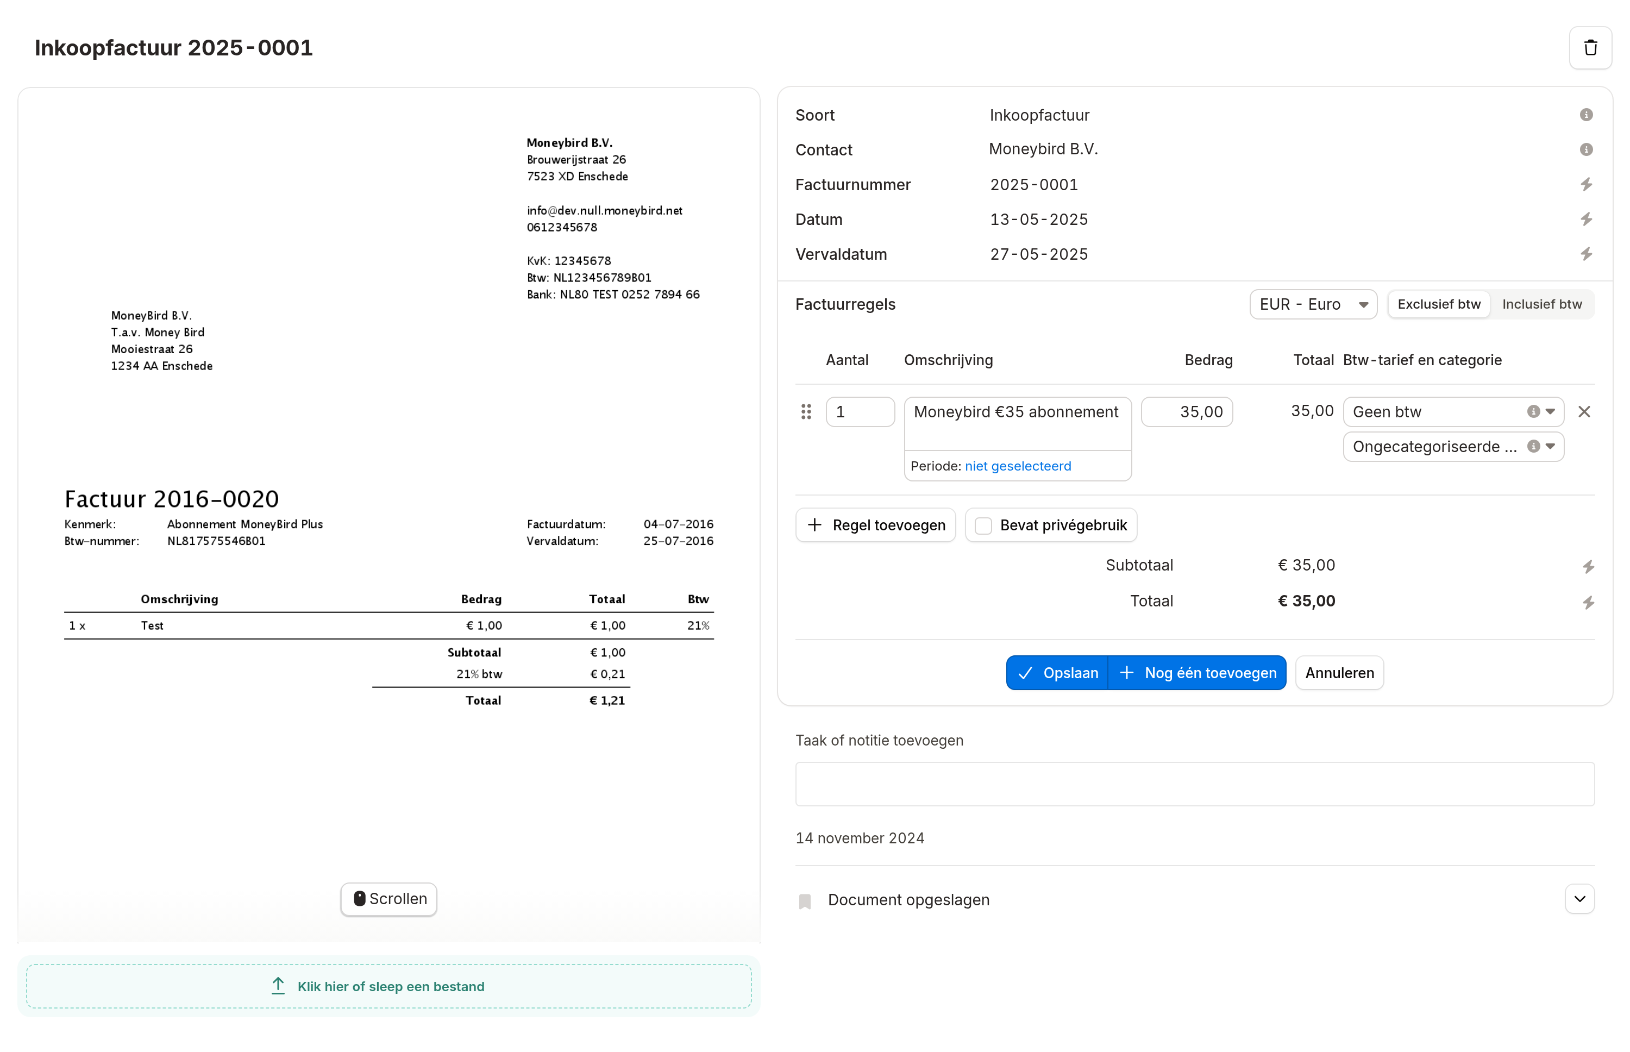This screenshot has height=1052, width=1630.
Task: Click the '14 november 2024' date label
Action: [860, 838]
